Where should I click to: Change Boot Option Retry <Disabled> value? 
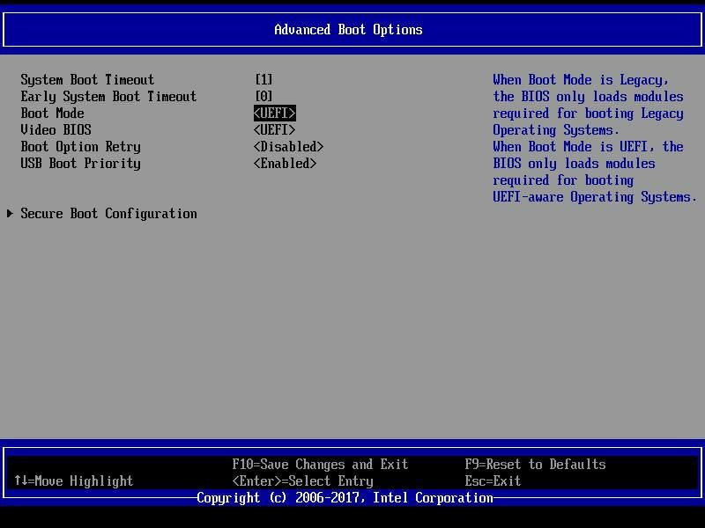288,147
